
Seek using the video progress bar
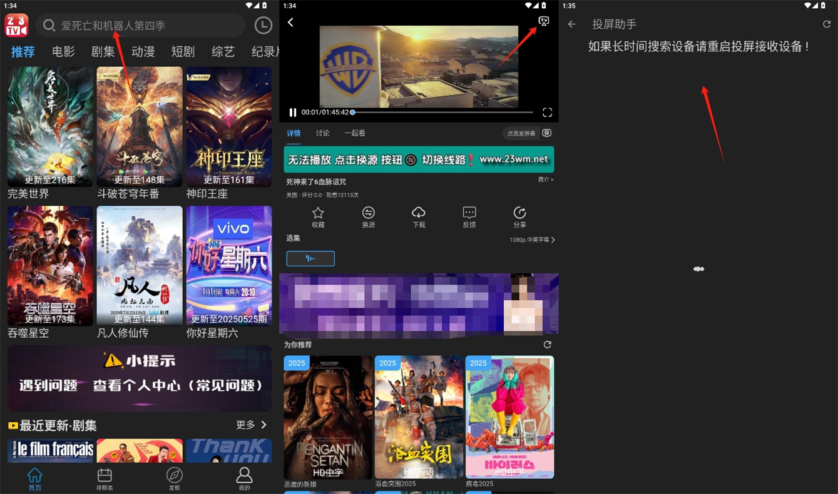coord(441,113)
